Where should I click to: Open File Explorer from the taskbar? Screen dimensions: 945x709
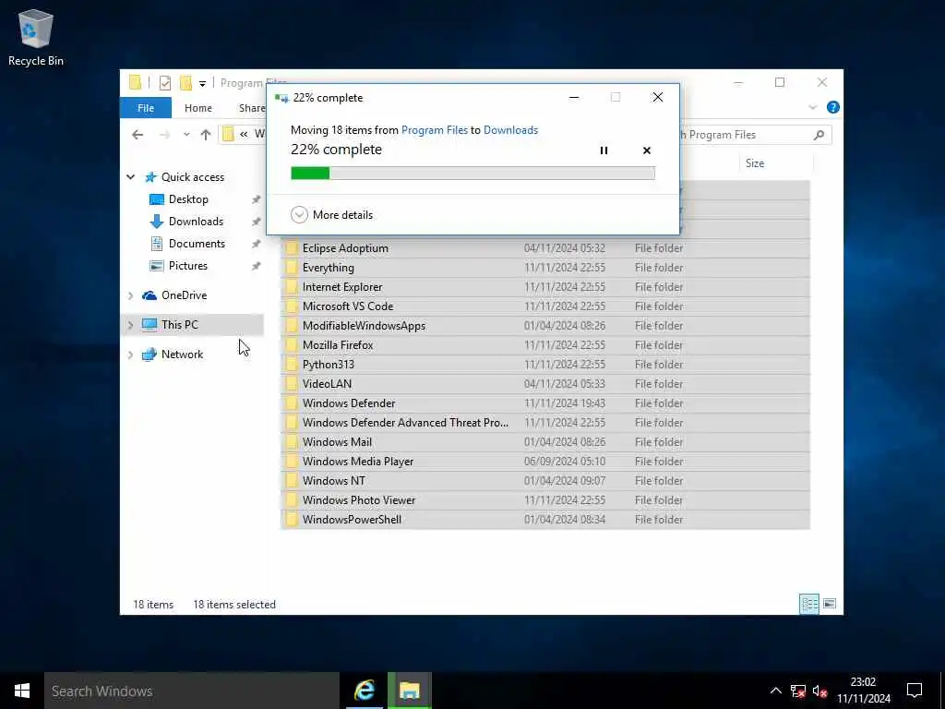click(x=410, y=691)
